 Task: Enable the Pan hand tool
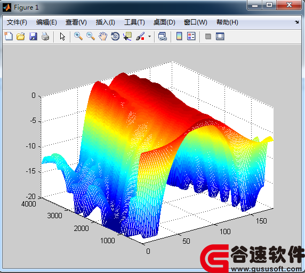coord(103,36)
